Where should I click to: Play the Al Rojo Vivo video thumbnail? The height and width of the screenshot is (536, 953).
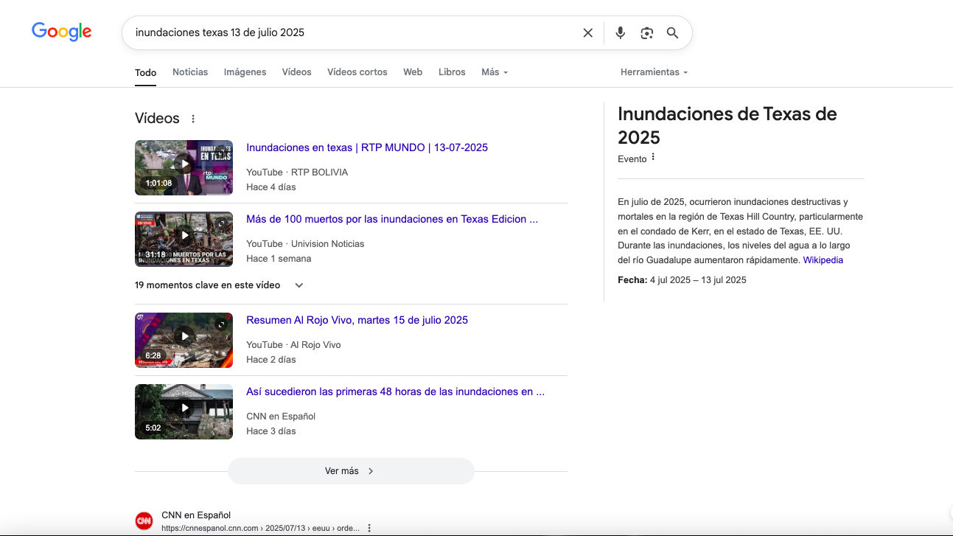(184, 340)
